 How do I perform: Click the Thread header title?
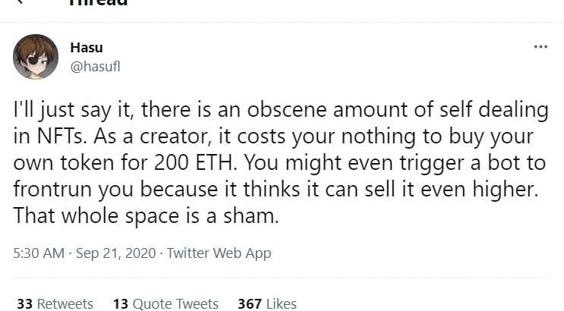point(99,2)
